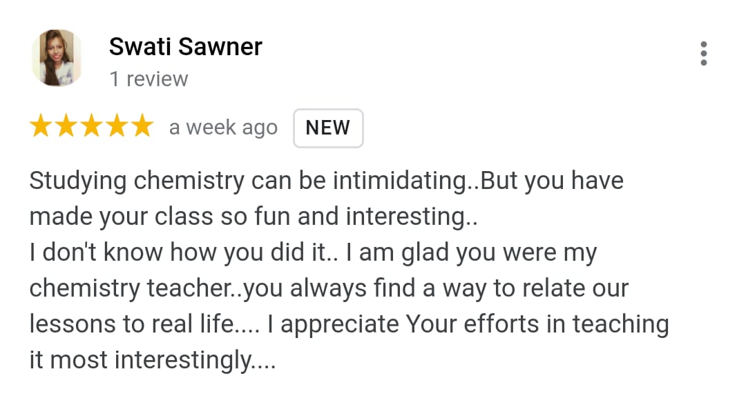
Task: Click the fourth gold rating star
Action: pos(116,127)
